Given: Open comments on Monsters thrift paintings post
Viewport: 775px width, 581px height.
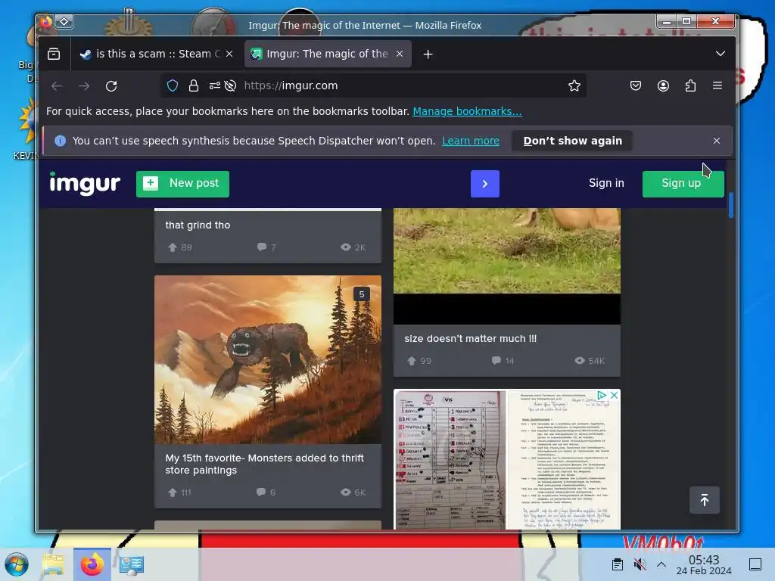Looking at the screenshot, I should 261,492.
